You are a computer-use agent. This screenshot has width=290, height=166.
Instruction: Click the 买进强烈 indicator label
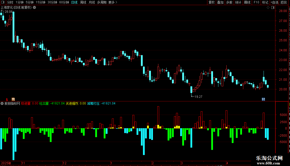pyautogui.click(x=76, y=103)
